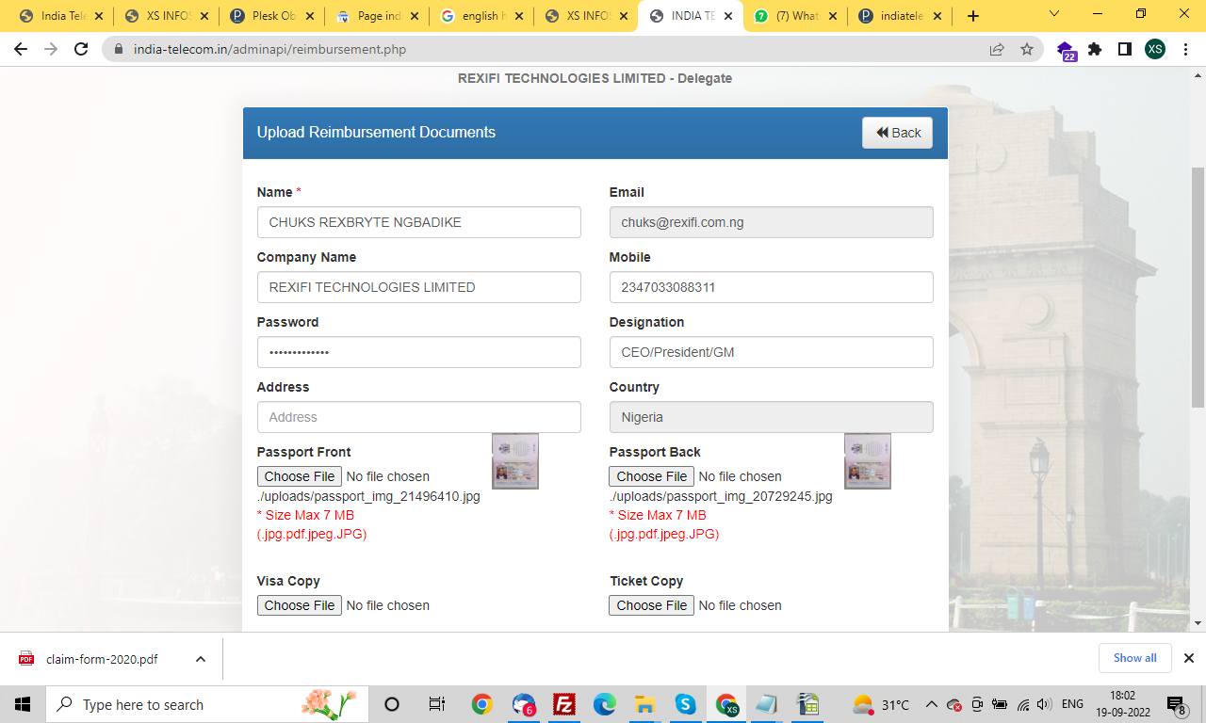Focus the Address input field
Viewport: 1206px width, 723px height.
pyautogui.click(x=419, y=417)
